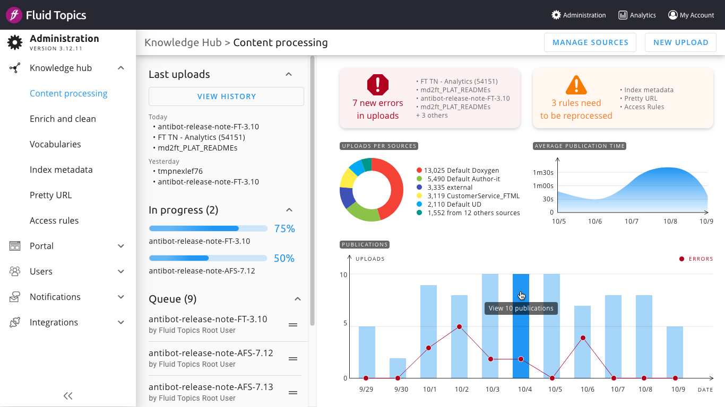Click the Notifications mail icon
Screen dimensions: 725x407
[x=15, y=297]
